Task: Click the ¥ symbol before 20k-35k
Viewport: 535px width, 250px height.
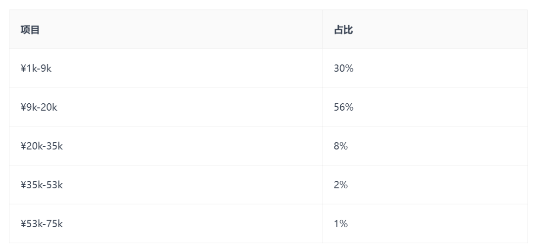Action: coord(23,146)
